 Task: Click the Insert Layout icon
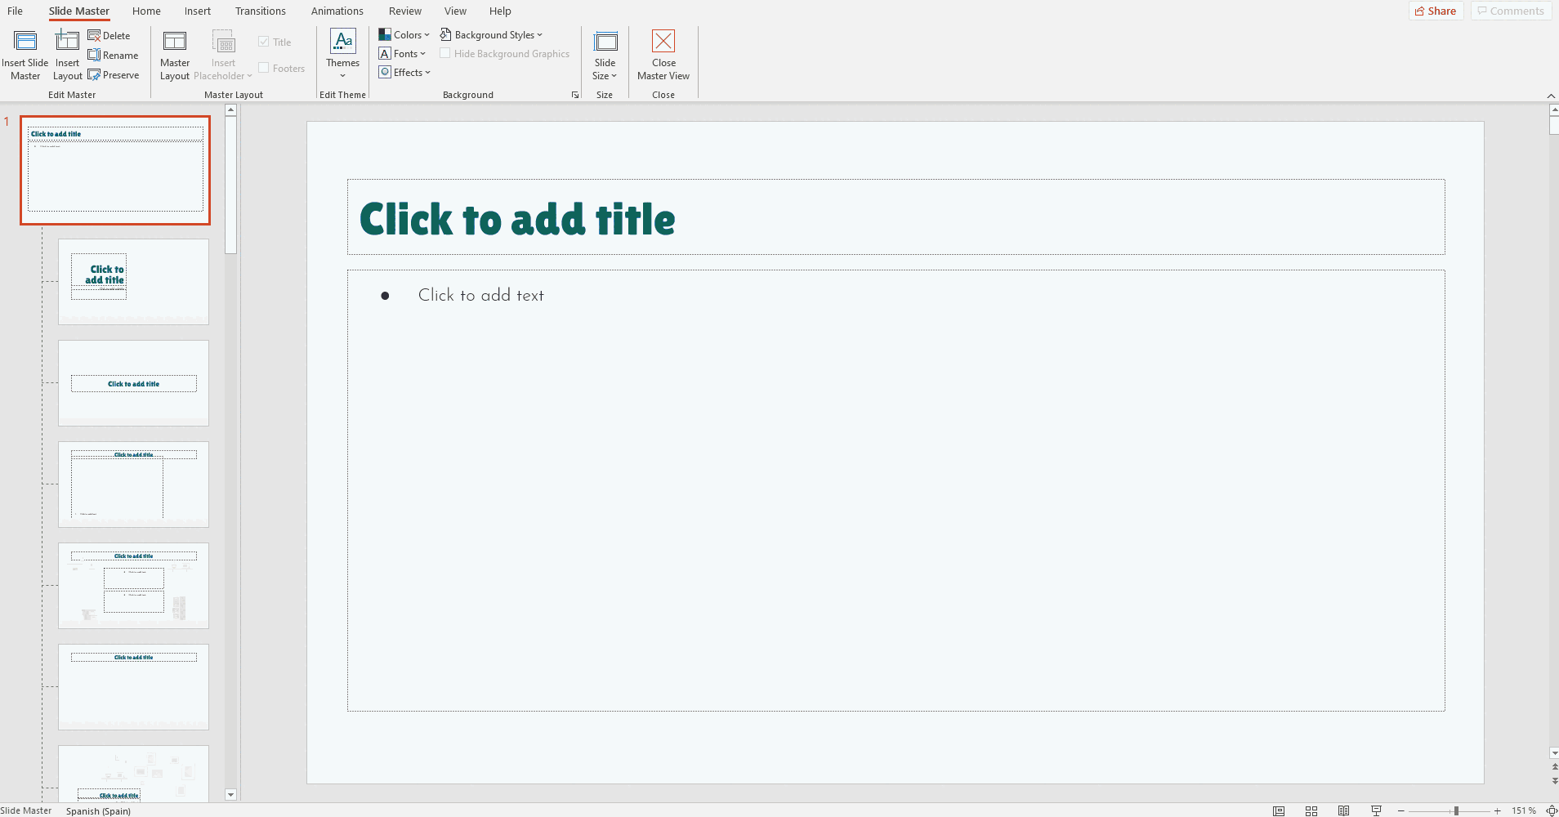[x=67, y=42]
